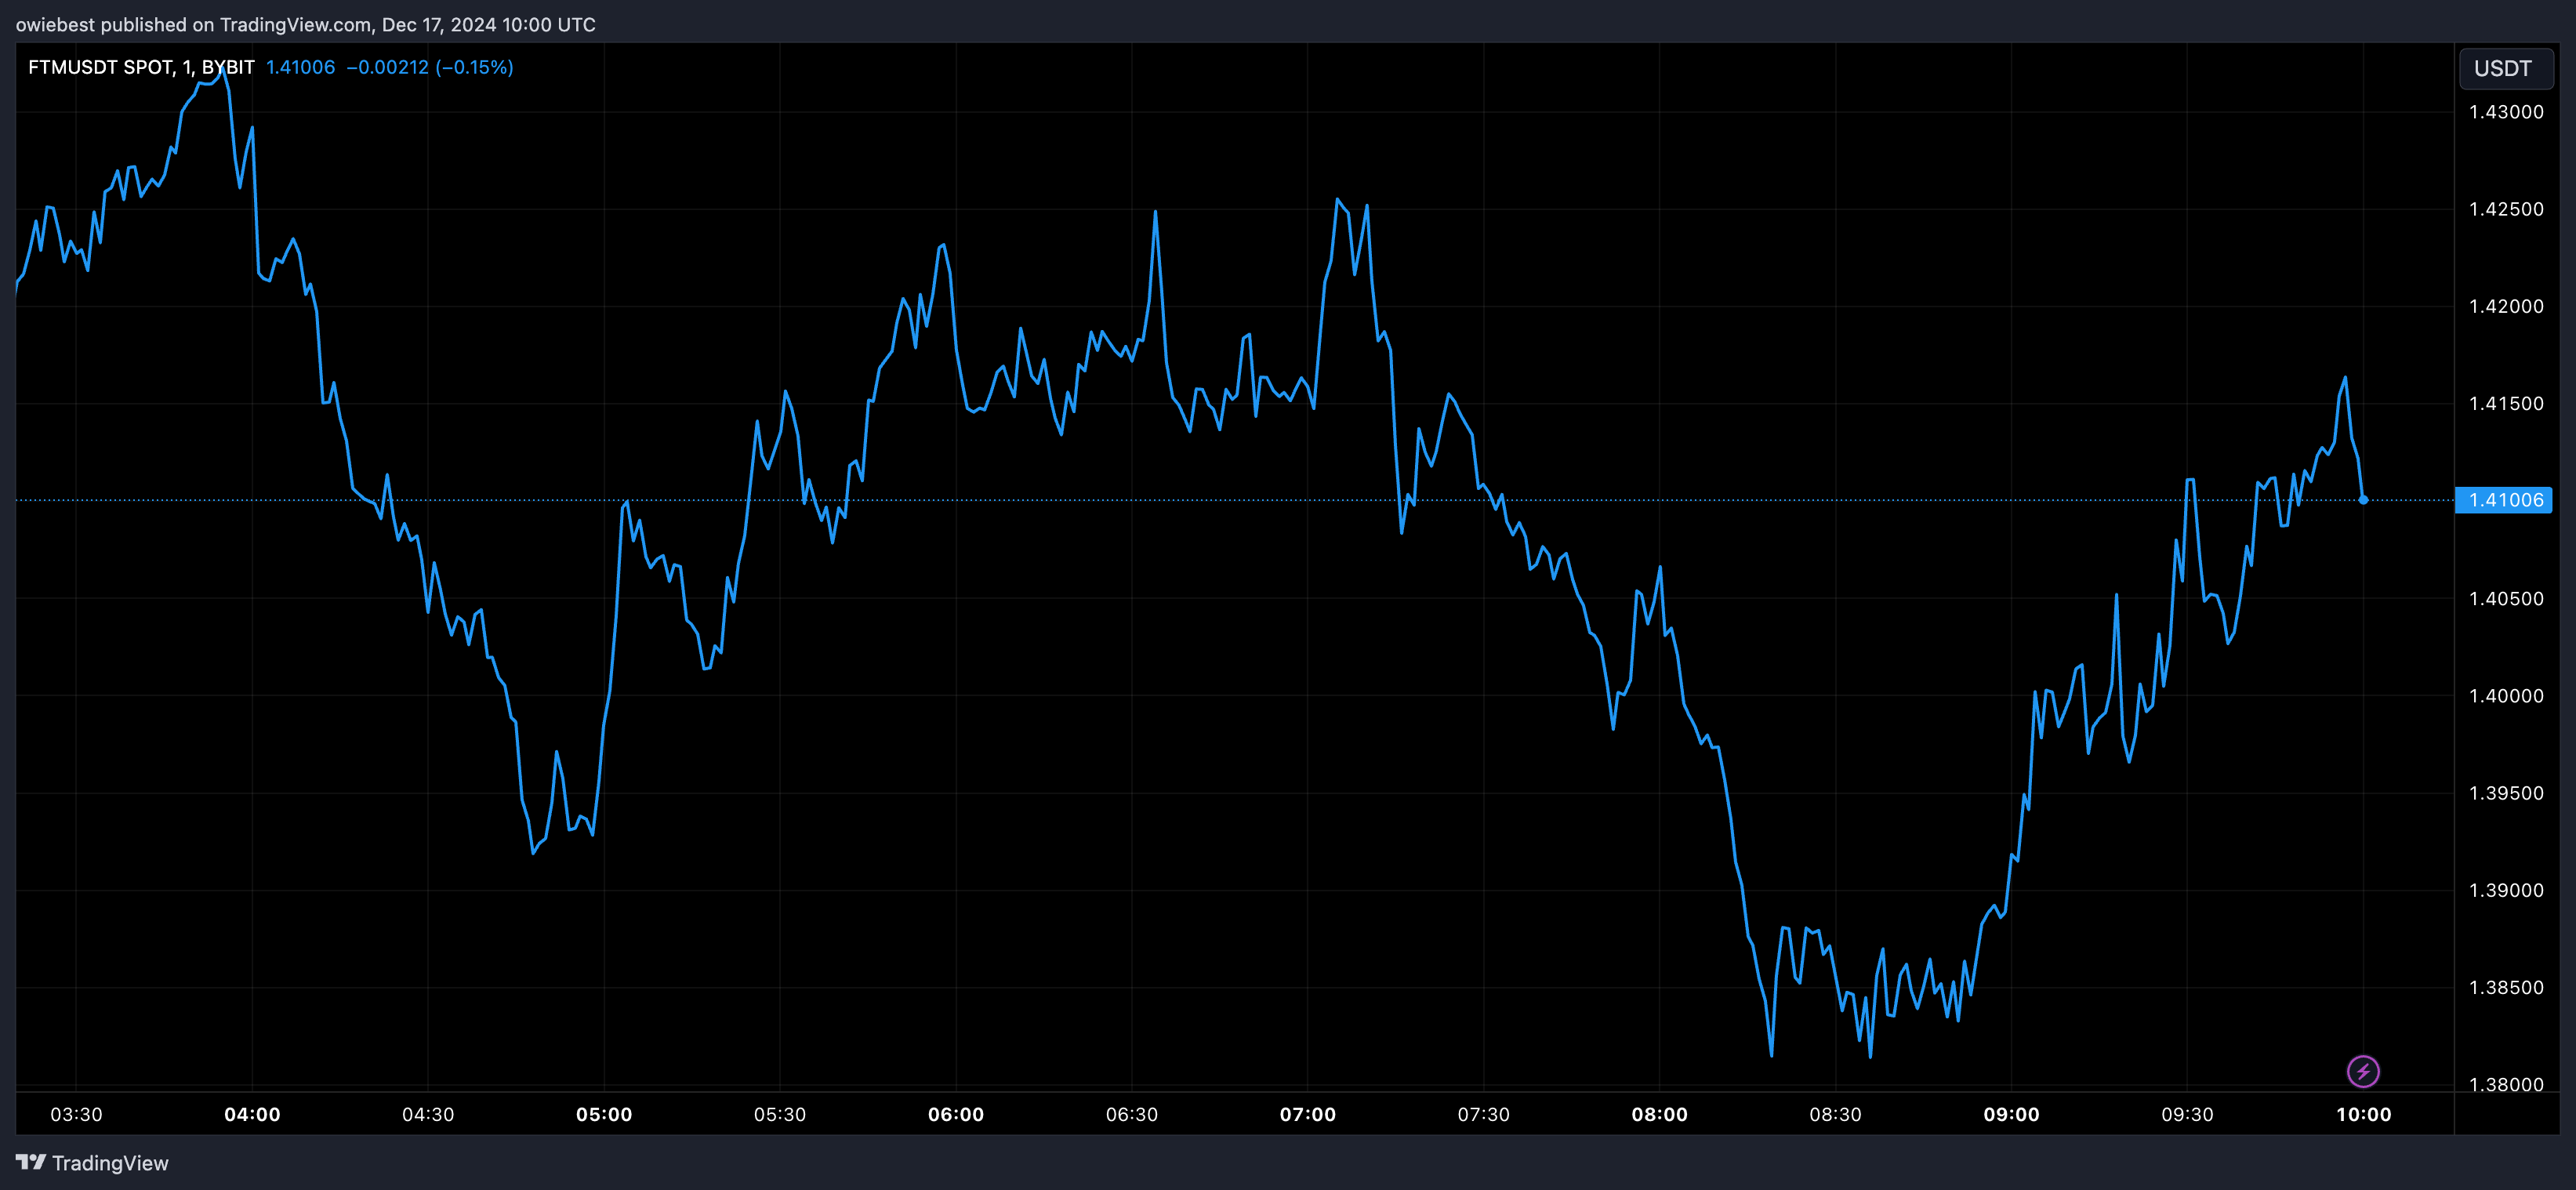Click the 1.40000 price axis label
Image resolution: width=2576 pixels, height=1190 pixels.
coord(2506,695)
